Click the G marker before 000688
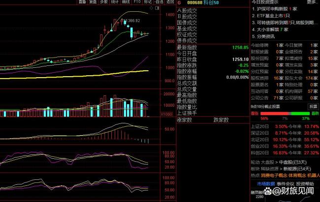The width and height of the screenshot is (320, 202). [179, 2]
